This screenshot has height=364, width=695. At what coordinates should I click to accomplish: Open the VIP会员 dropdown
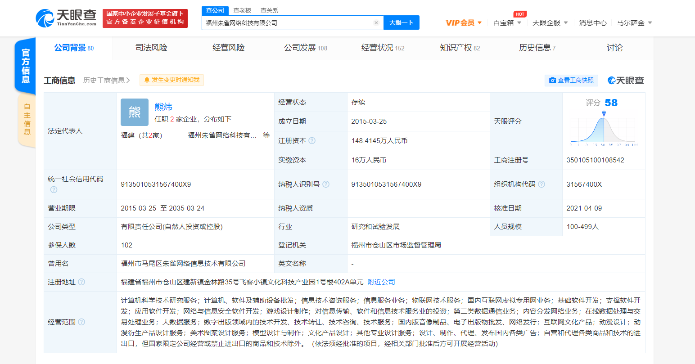pyautogui.click(x=464, y=22)
